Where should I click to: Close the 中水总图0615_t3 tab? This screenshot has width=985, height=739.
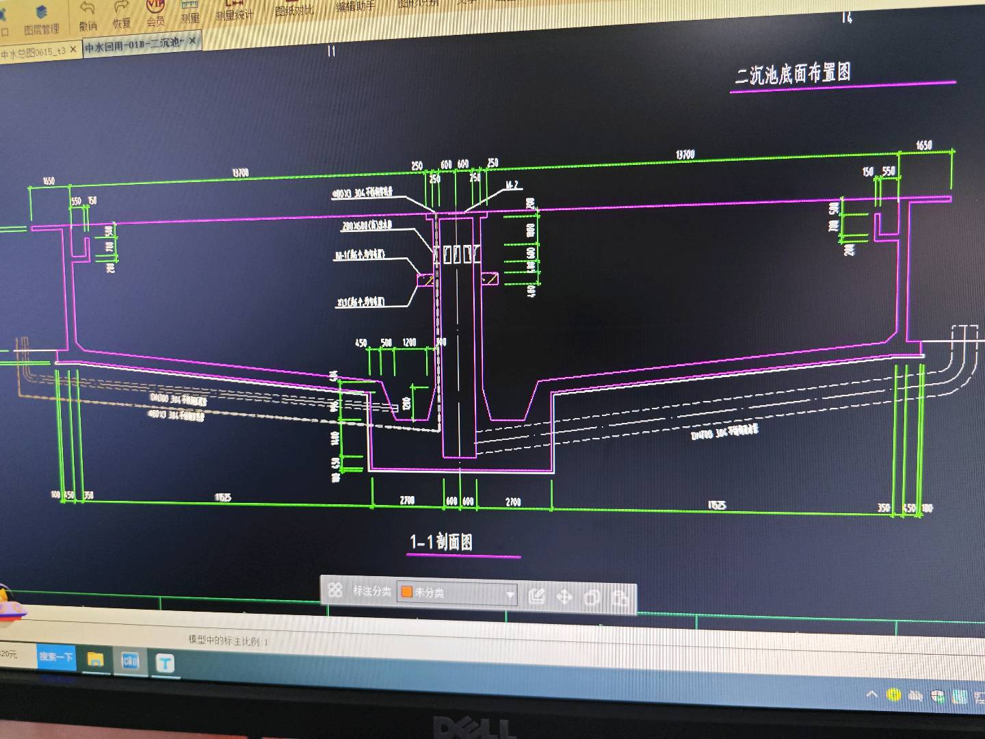tap(74, 50)
